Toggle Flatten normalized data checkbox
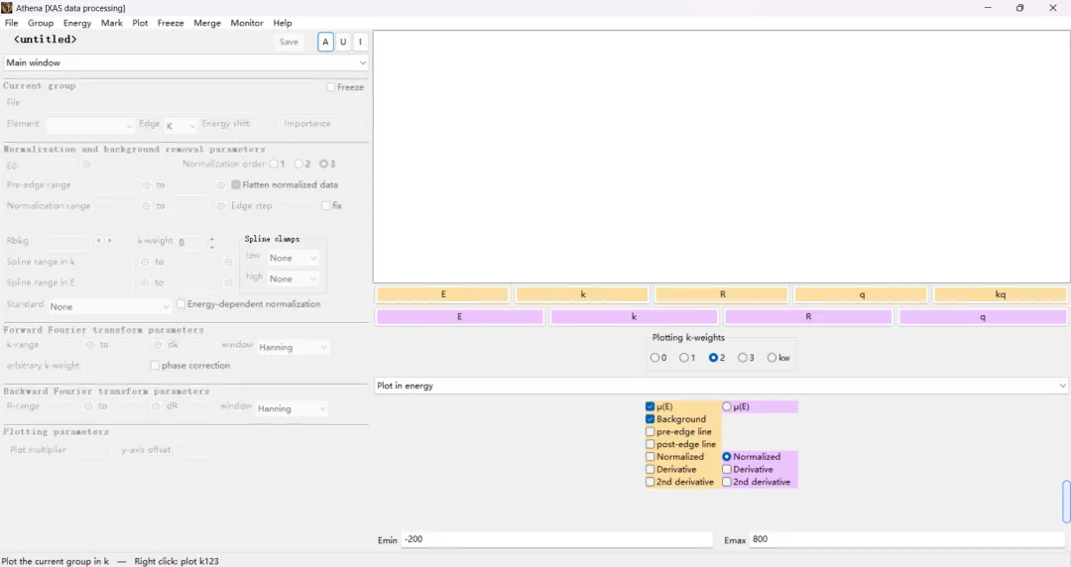The height and width of the screenshot is (567, 1071). click(x=236, y=184)
